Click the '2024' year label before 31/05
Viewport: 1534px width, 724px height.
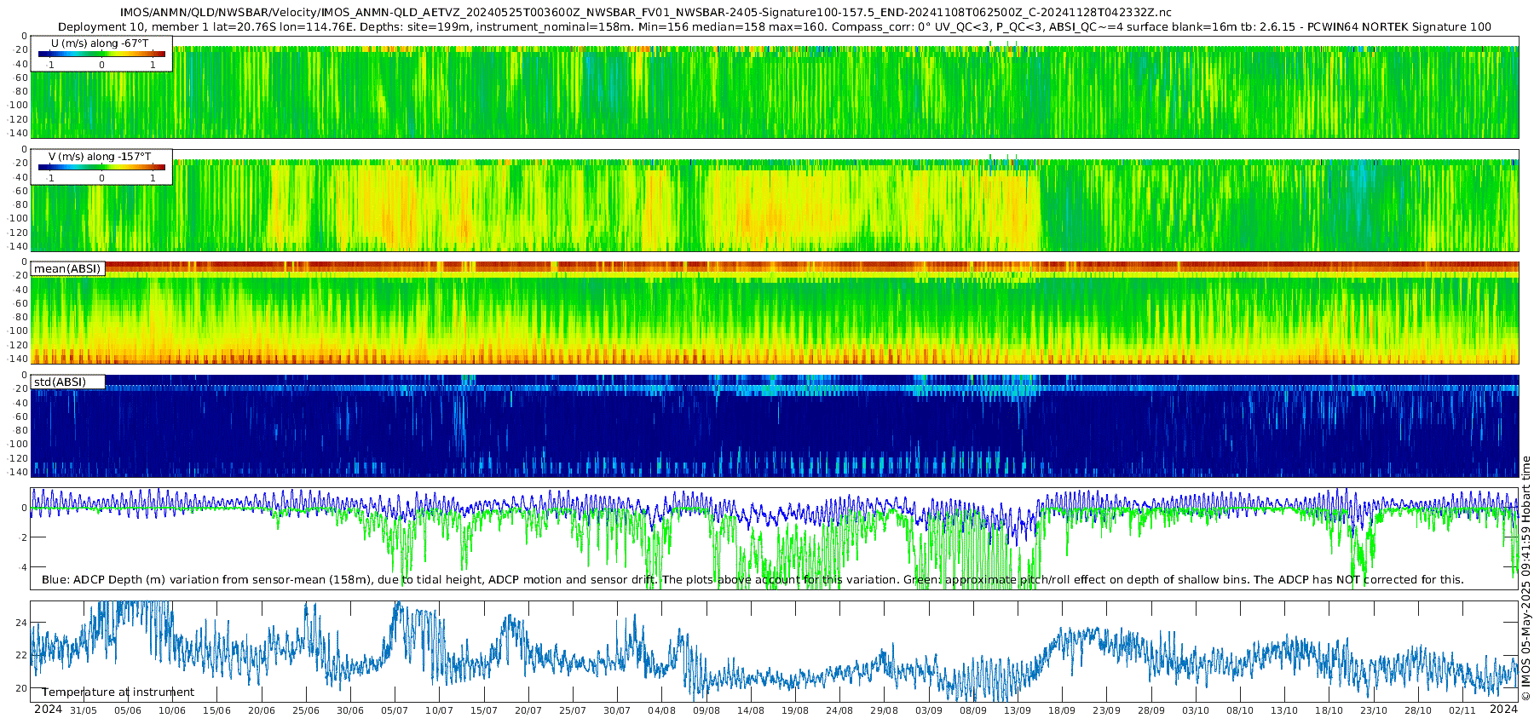tap(48, 710)
